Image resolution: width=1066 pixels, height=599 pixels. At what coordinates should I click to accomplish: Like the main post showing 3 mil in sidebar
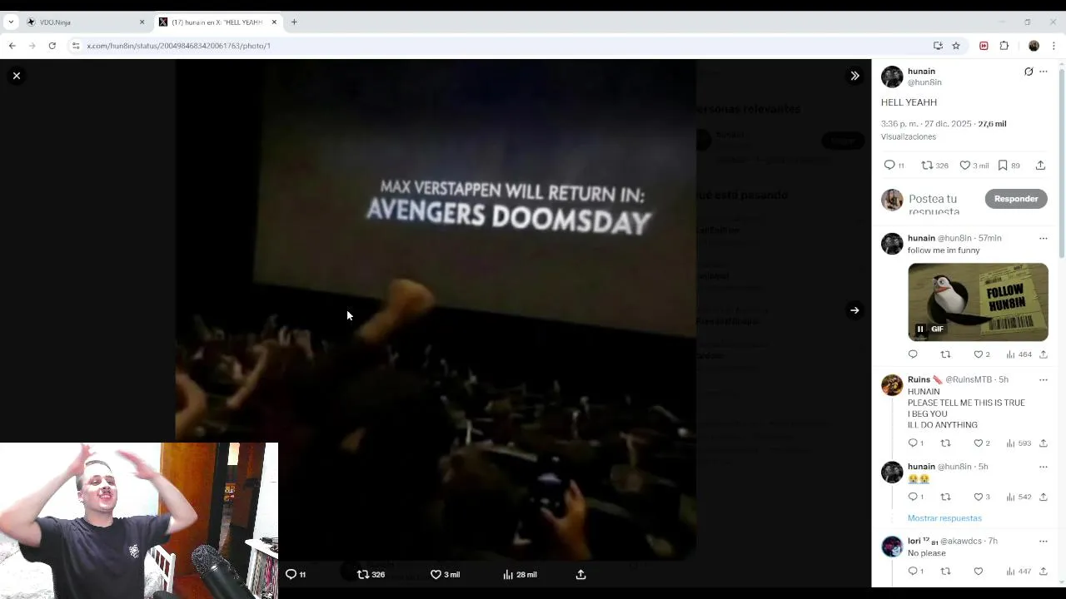(x=974, y=166)
